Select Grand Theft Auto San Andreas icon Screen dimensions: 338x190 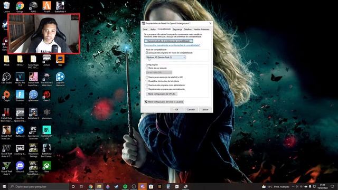[x=6, y=132]
